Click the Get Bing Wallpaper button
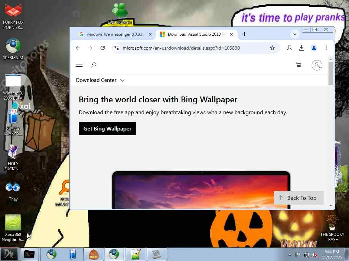 click(107, 128)
